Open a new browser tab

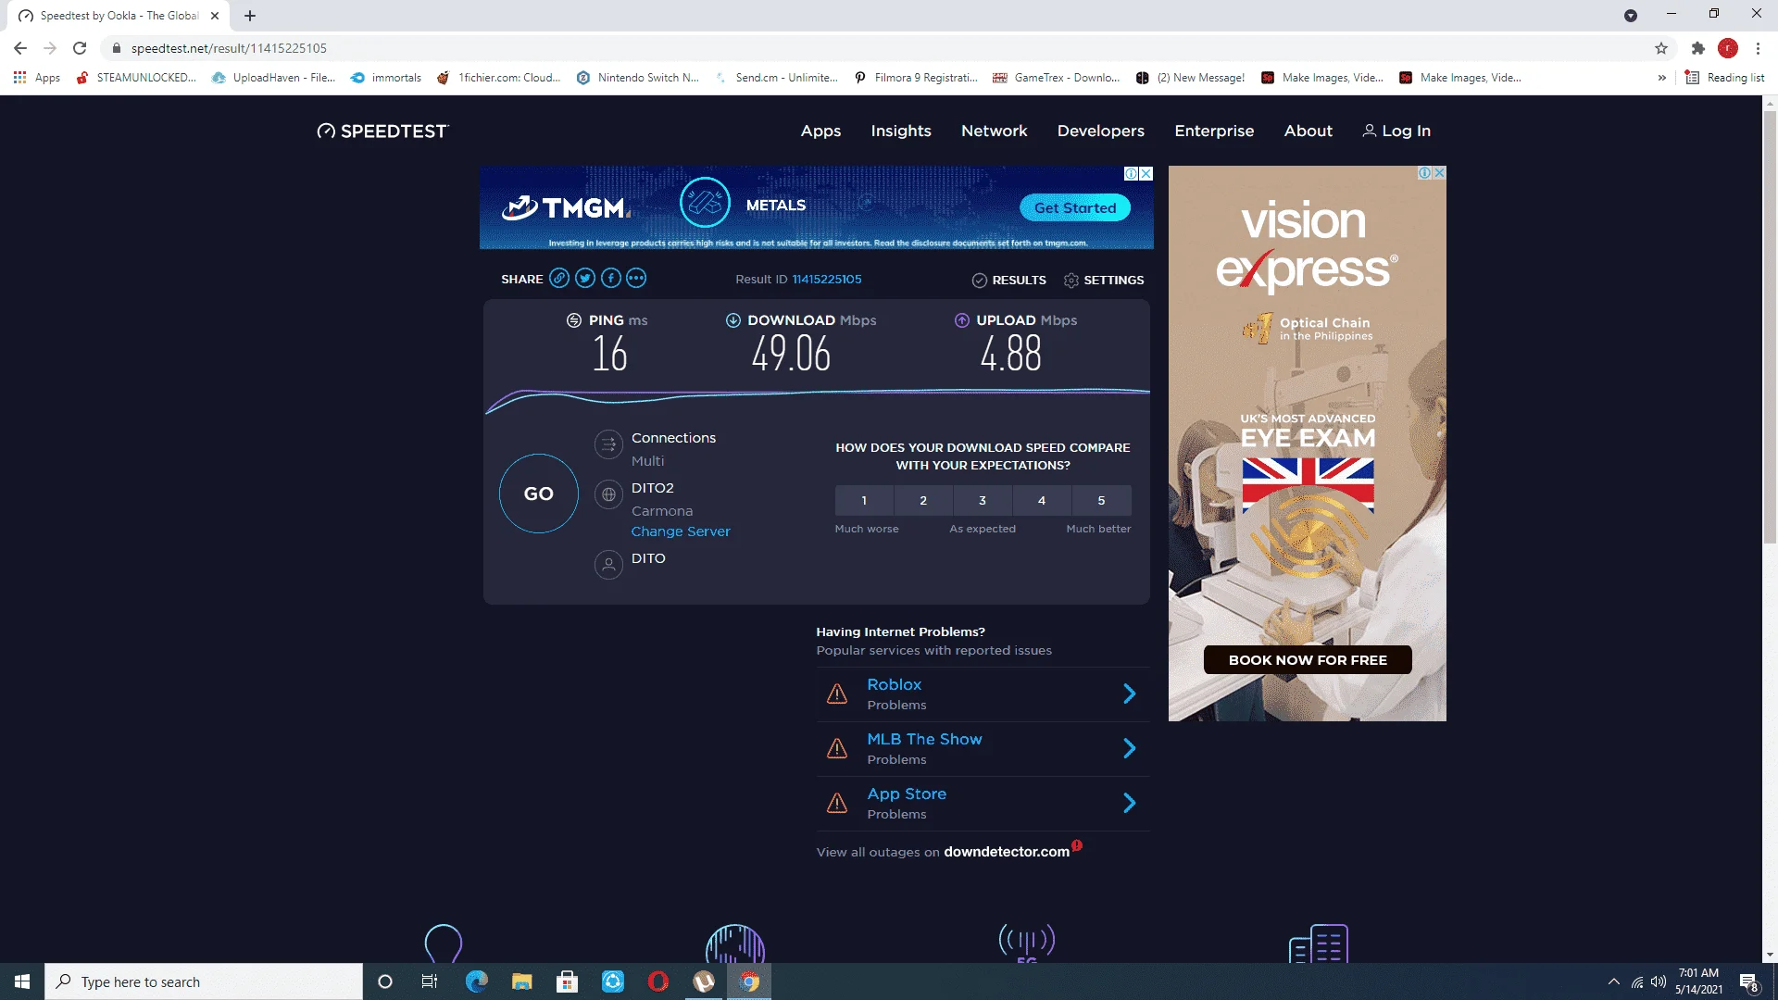tap(250, 16)
